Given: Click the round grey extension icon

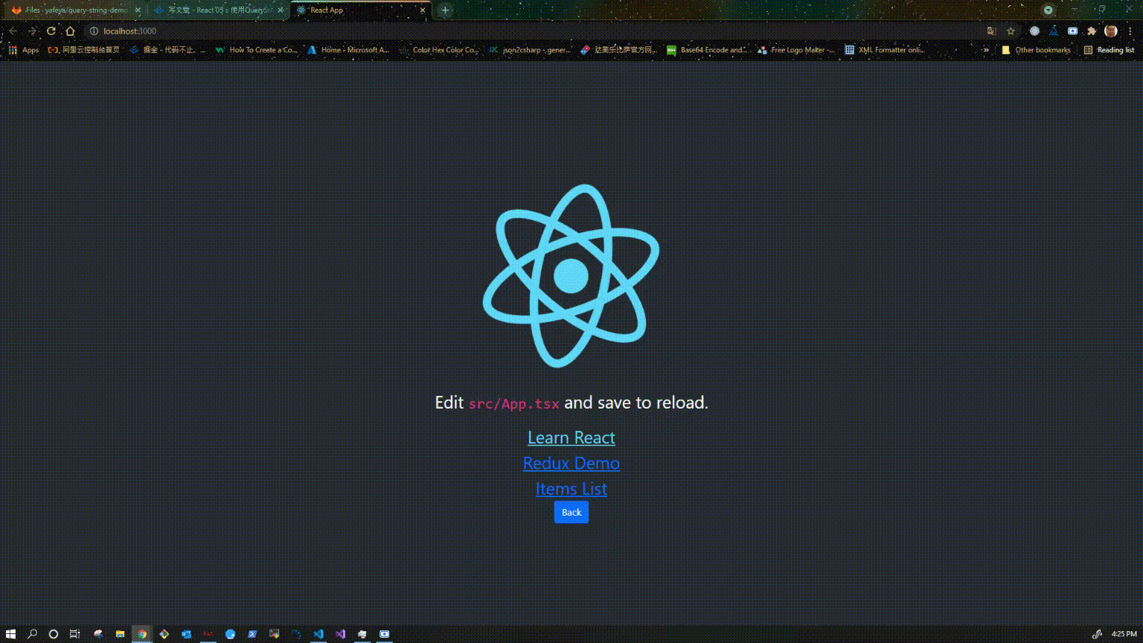Looking at the screenshot, I should coord(1034,31).
